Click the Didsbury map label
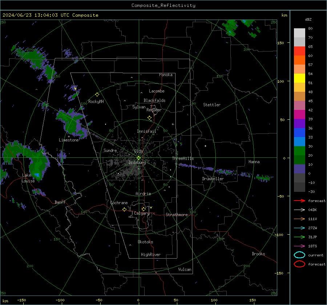 coord(137,162)
